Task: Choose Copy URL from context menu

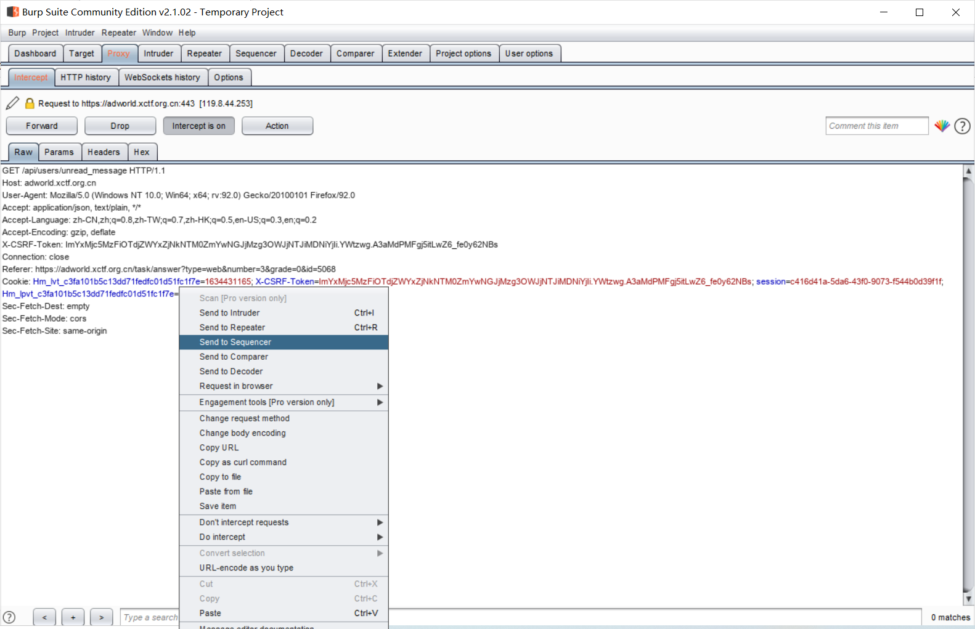Action: (284, 448)
